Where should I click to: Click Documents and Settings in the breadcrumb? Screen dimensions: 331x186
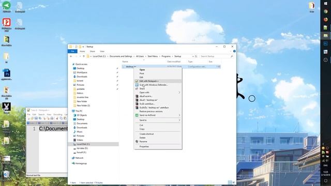[121, 56]
